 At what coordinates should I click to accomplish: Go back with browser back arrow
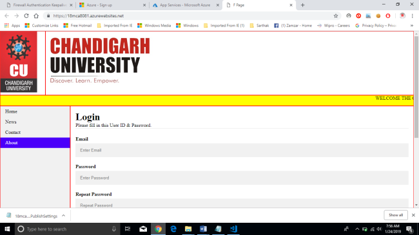(x=6, y=15)
